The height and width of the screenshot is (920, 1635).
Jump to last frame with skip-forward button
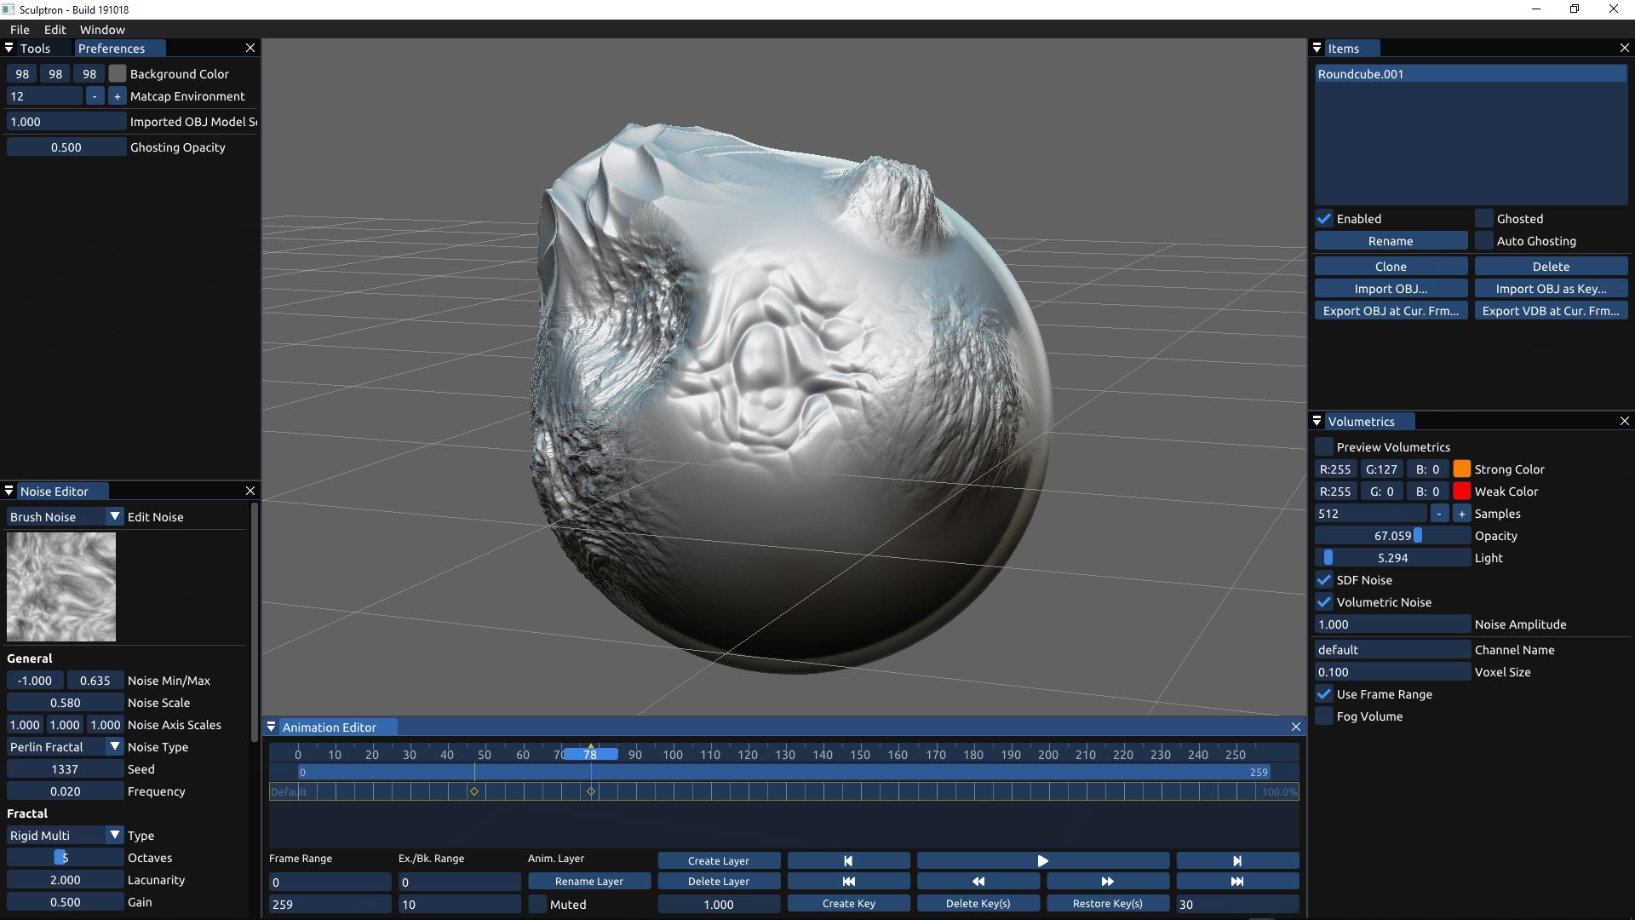click(x=1237, y=882)
